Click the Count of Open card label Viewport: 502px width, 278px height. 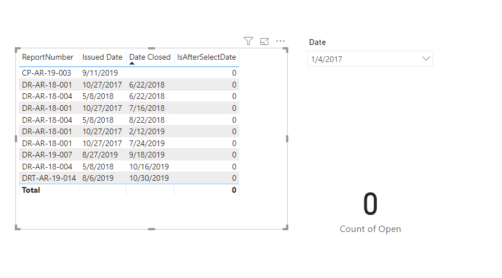pyautogui.click(x=370, y=229)
